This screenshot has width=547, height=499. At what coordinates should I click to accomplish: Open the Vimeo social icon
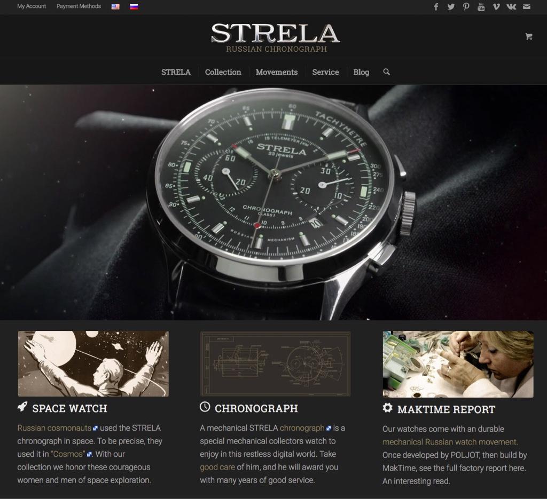click(496, 6)
